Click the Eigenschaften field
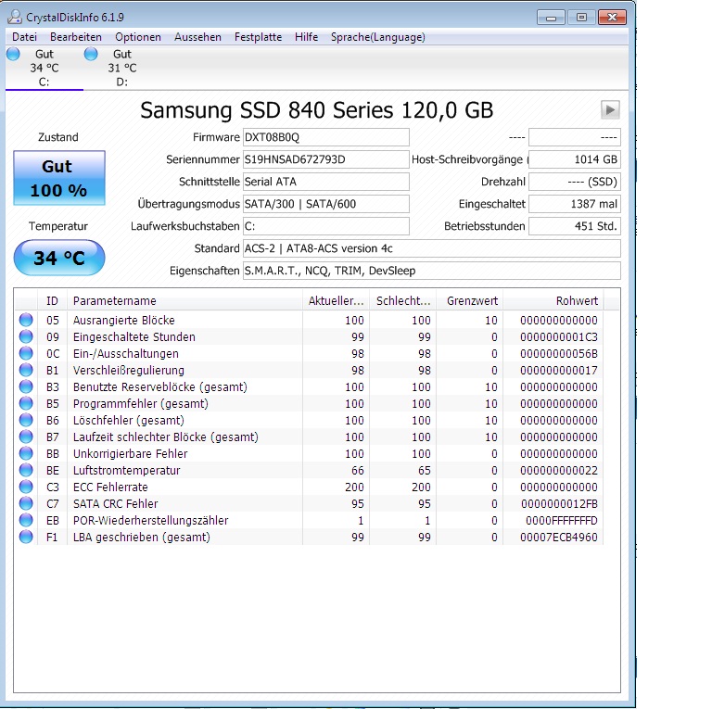 pyautogui.click(x=432, y=271)
